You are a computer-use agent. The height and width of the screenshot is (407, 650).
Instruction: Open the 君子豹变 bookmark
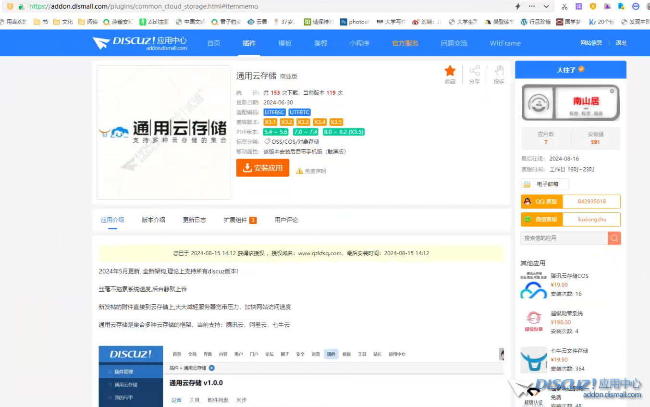point(226,22)
